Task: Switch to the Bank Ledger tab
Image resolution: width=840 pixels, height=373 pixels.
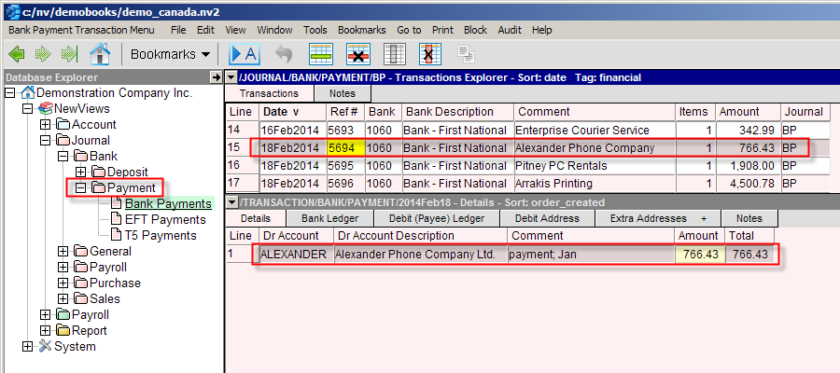Action: click(x=329, y=218)
